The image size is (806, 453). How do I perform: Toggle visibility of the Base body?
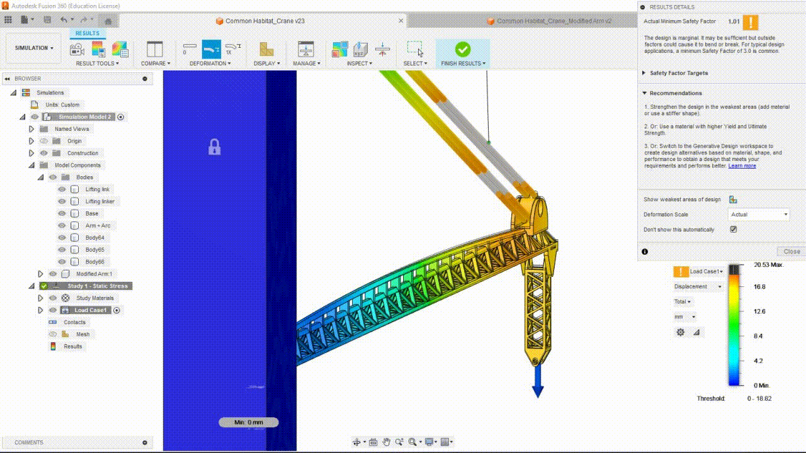point(62,213)
